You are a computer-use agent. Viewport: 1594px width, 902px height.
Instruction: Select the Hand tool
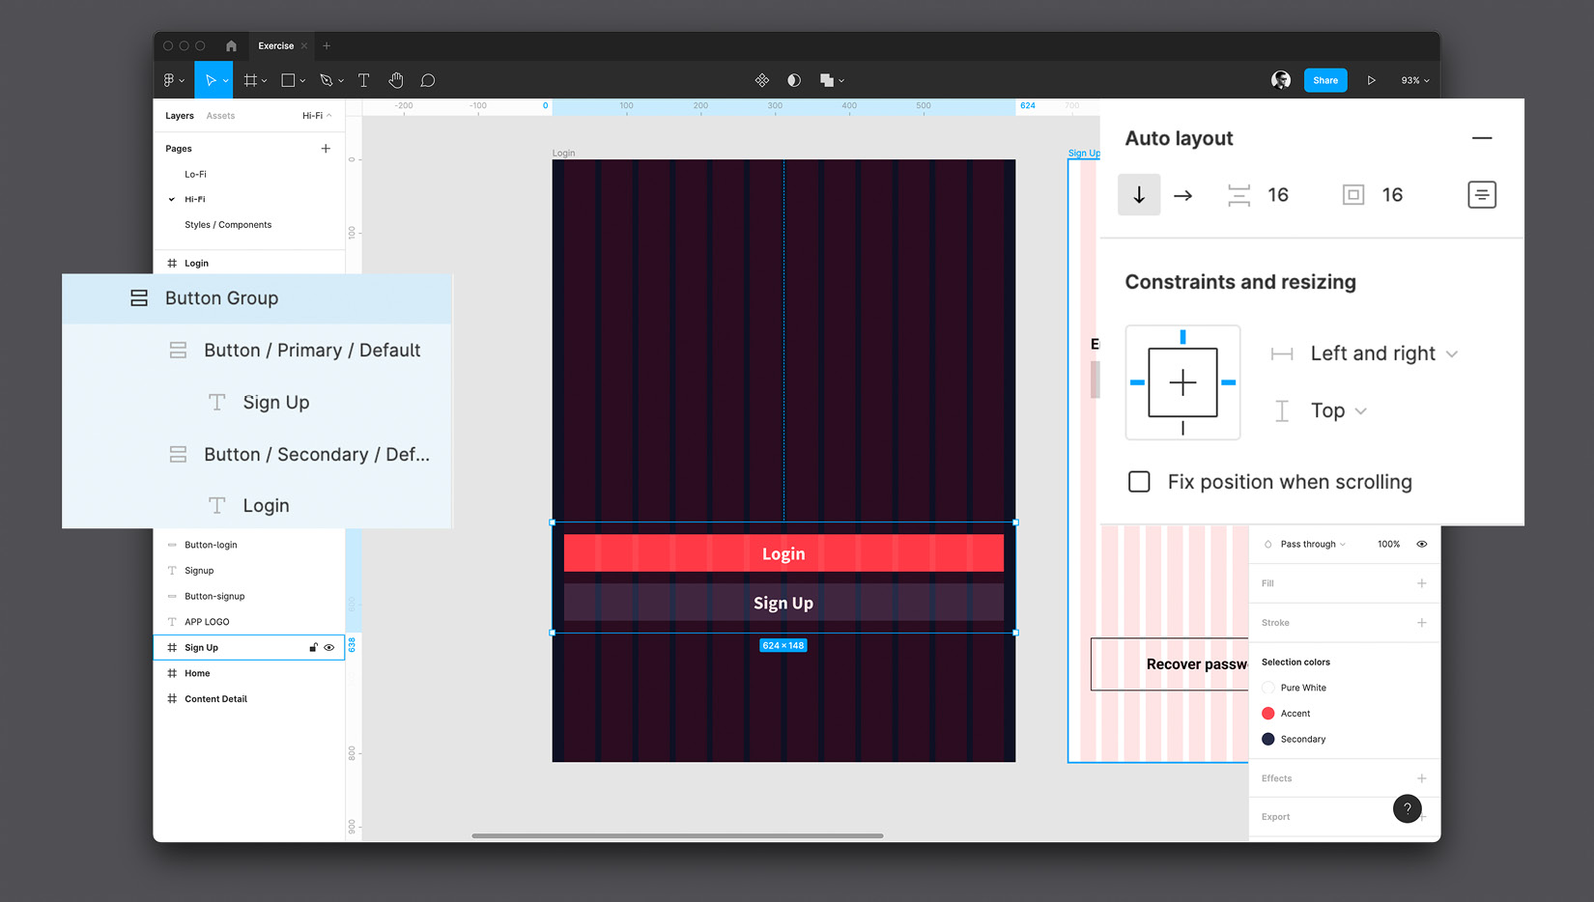coord(396,80)
